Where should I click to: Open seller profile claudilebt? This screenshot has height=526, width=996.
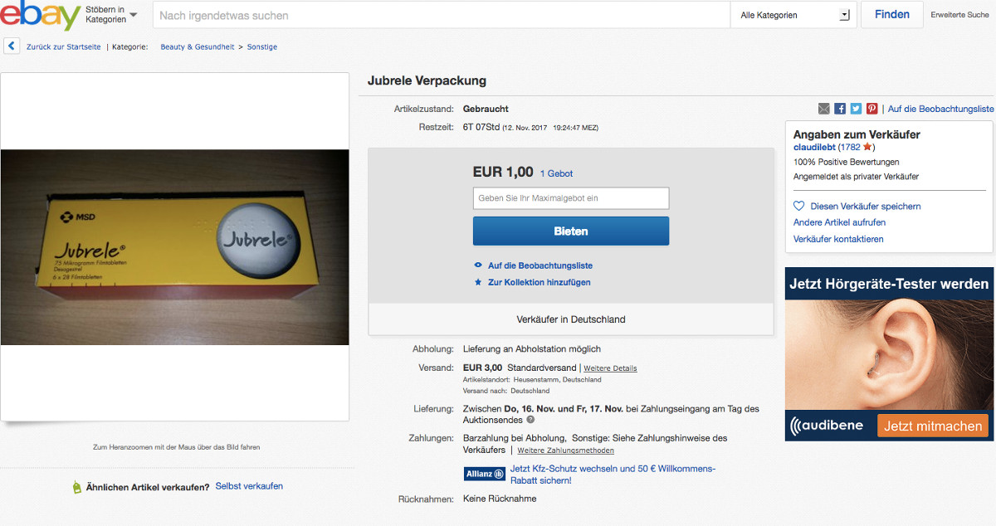point(814,147)
